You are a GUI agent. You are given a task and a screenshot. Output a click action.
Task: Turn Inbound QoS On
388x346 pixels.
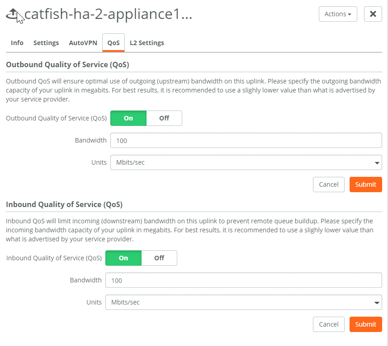[123, 258]
